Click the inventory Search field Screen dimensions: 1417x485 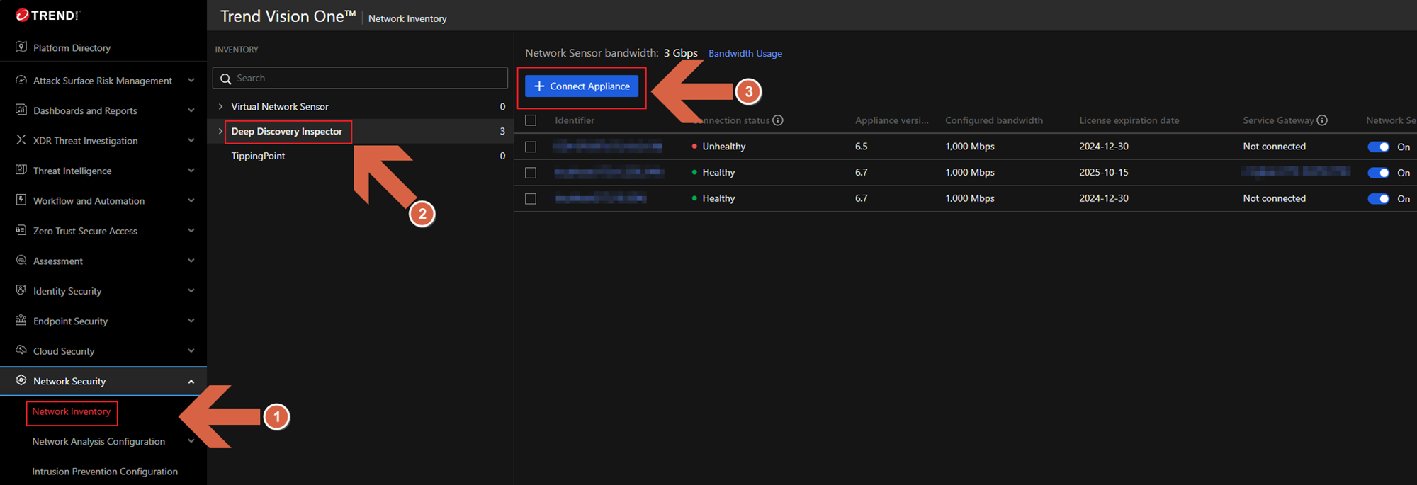[x=368, y=79]
